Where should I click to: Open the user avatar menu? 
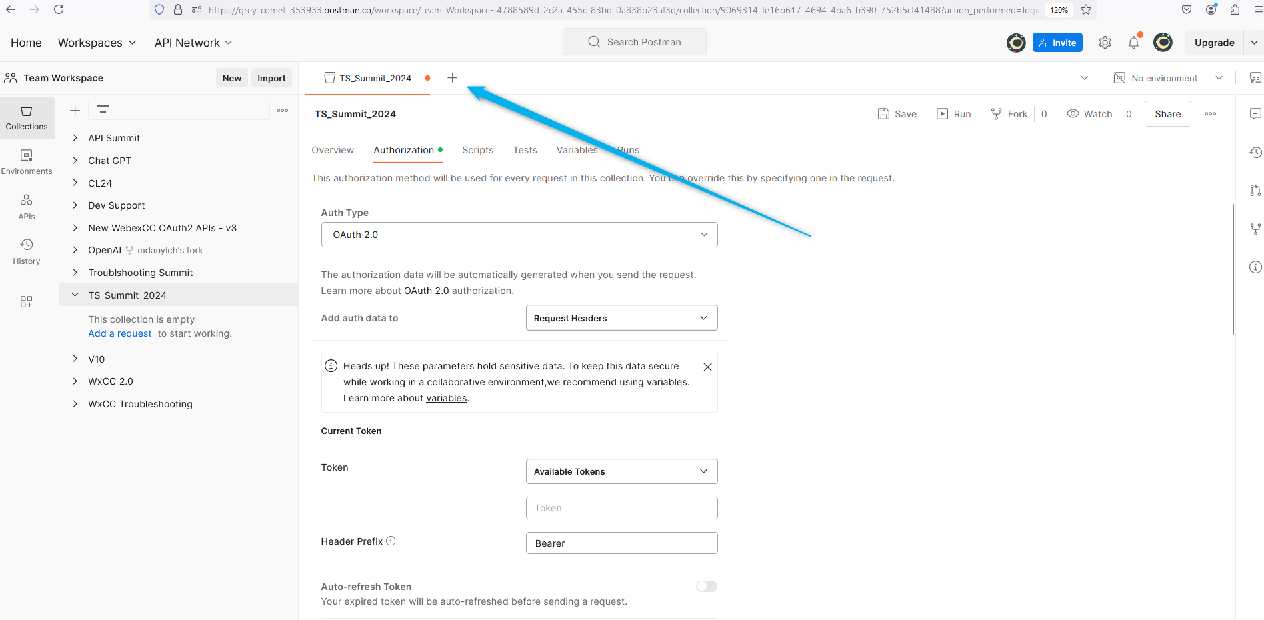[1163, 43]
